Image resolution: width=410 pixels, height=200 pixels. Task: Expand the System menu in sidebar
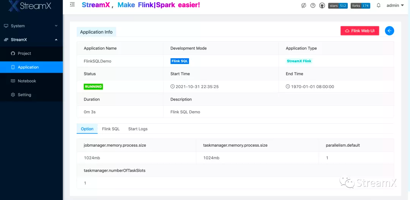pyautogui.click(x=31, y=26)
